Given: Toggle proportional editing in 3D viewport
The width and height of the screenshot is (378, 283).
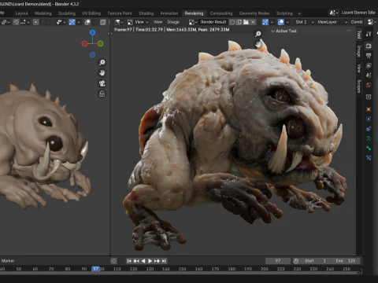Looking at the screenshot, I should click(x=35, y=22).
